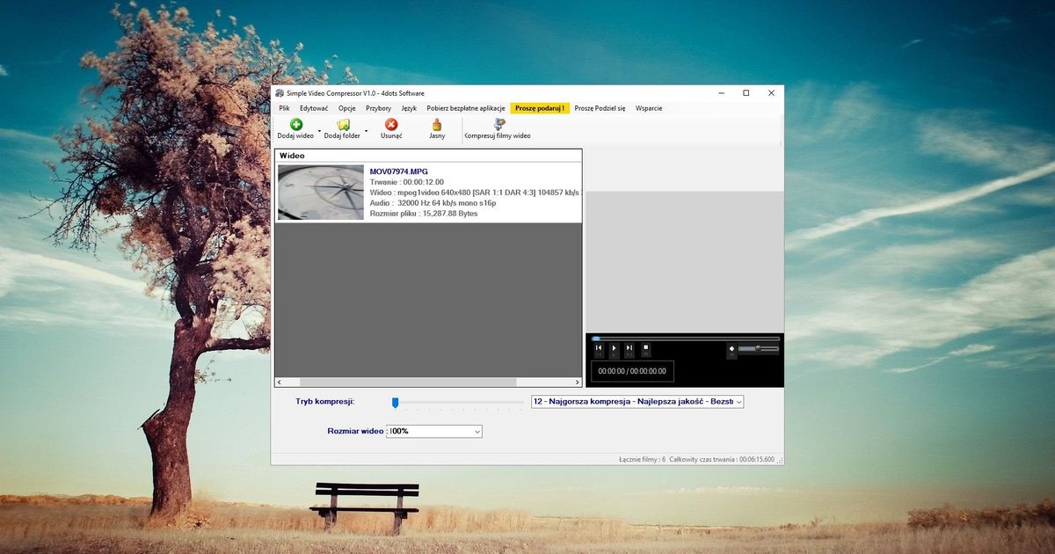Viewport: 1055px width, 554px height.
Task: Minimize the Simple Video Compressor window
Action: (720, 93)
